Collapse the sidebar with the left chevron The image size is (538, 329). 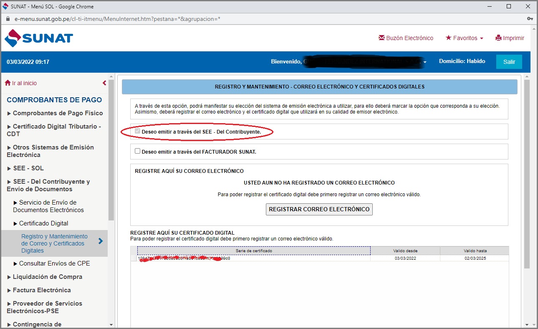(x=104, y=83)
